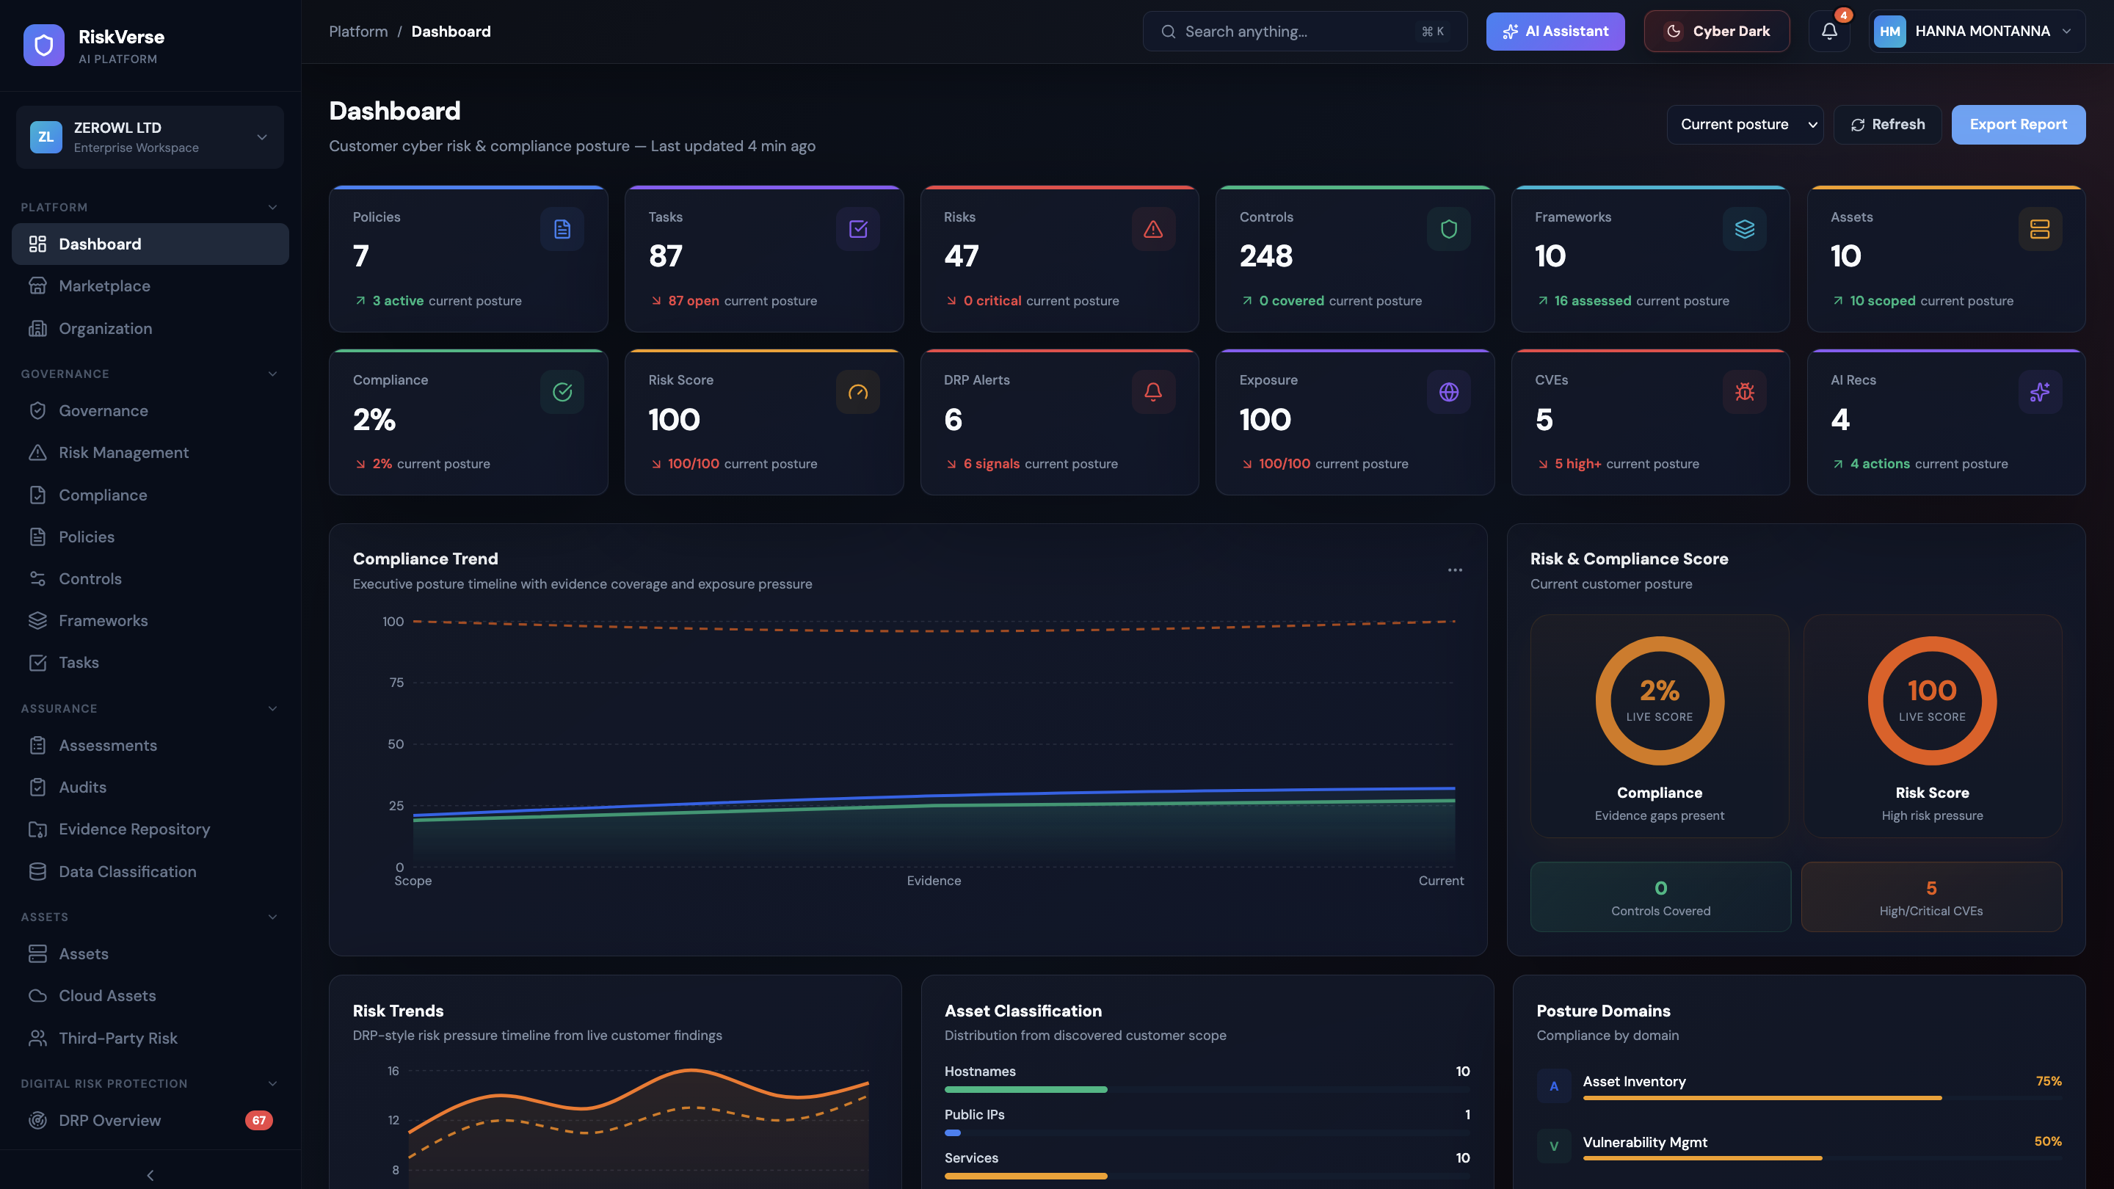Screen dimensions: 2114x1189
Task: Click the Tasks card checkbox icon
Action: (857, 229)
